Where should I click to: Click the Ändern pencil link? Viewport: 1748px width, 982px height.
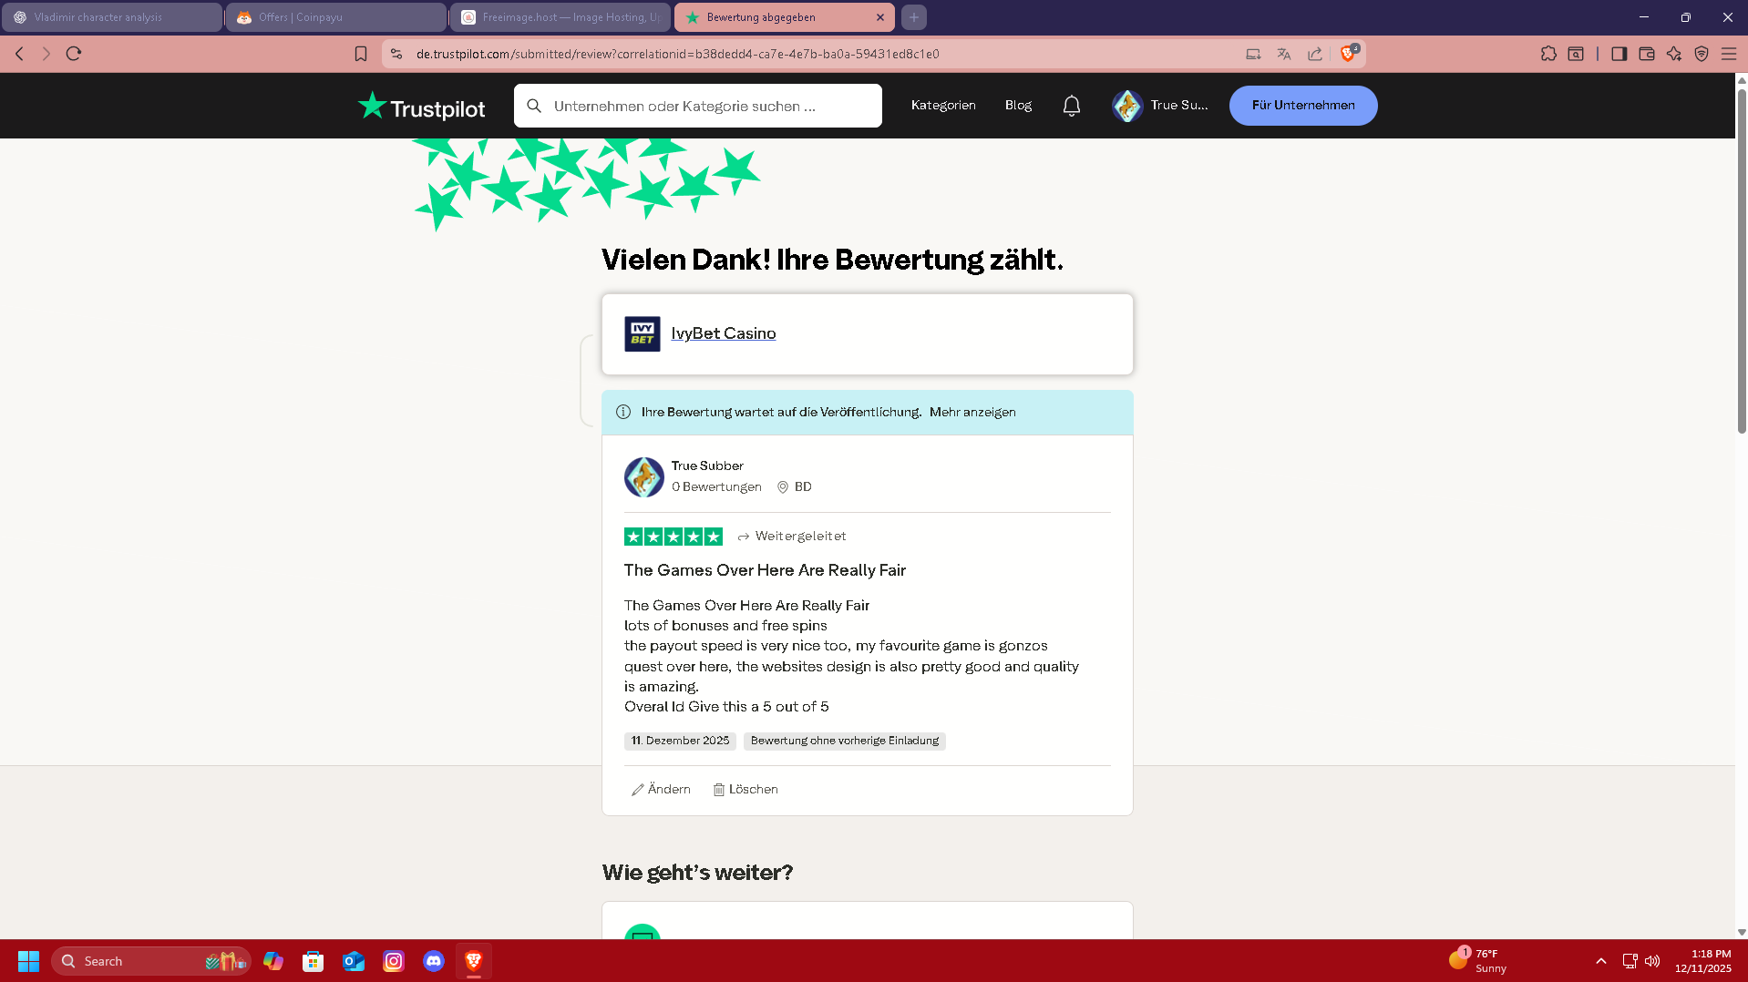(661, 789)
